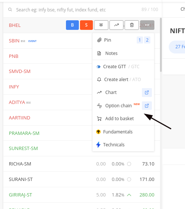Click the EVENT tag next to SBIN
Image resolution: width=185 pixels, height=209 pixels.
pos(32,41)
